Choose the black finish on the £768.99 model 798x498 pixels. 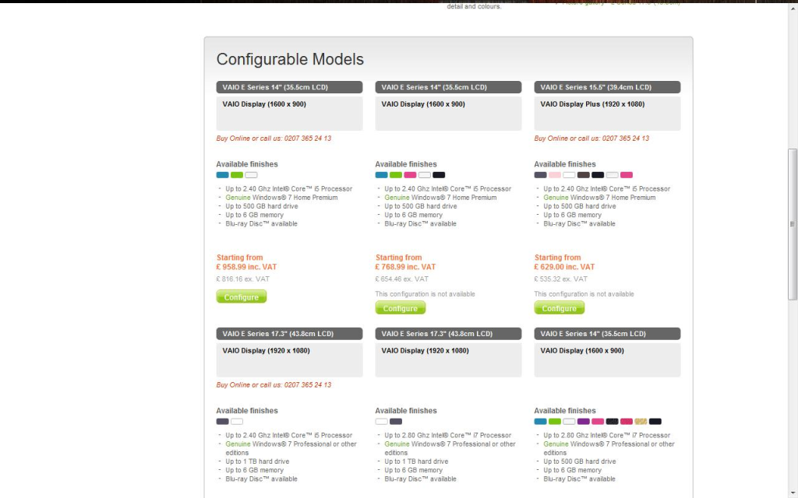(x=439, y=175)
